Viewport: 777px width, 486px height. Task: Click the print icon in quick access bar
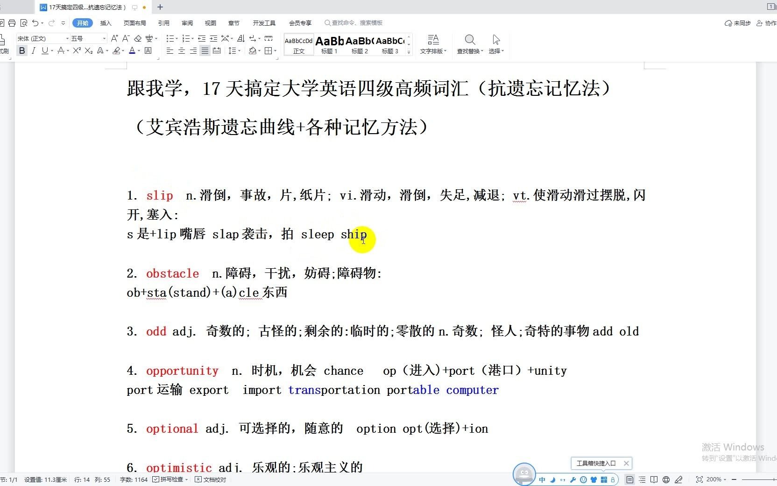pyautogui.click(x=12, y=23)
